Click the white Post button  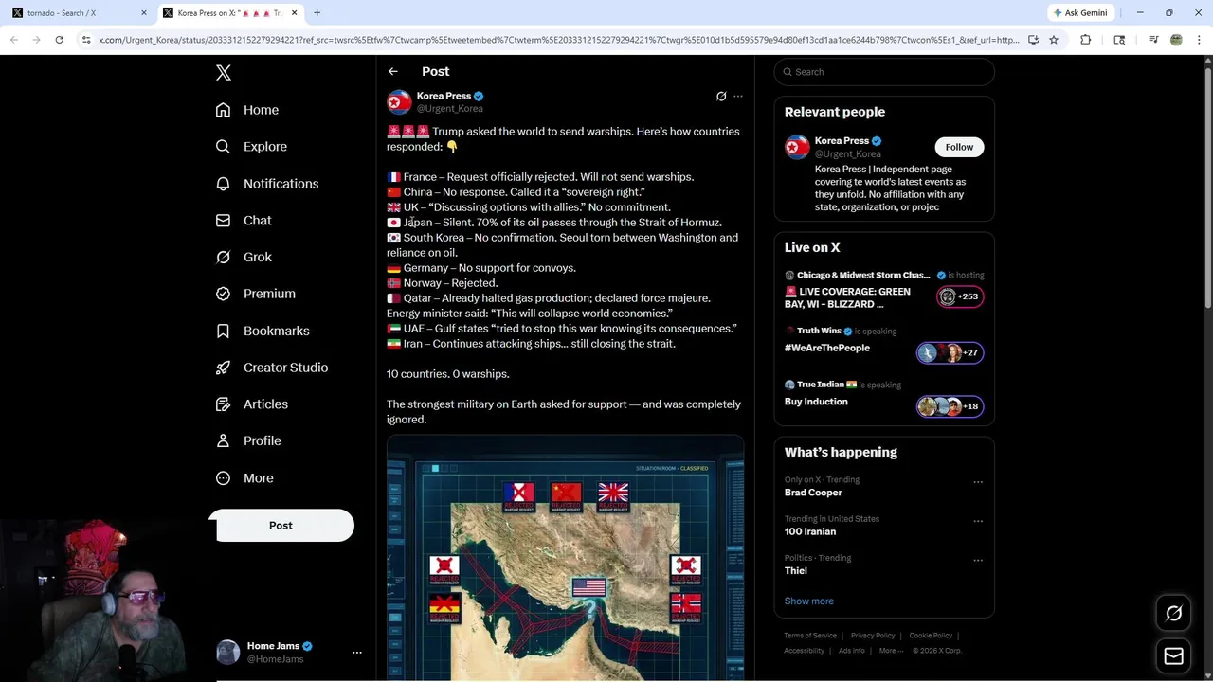point(281,526)
